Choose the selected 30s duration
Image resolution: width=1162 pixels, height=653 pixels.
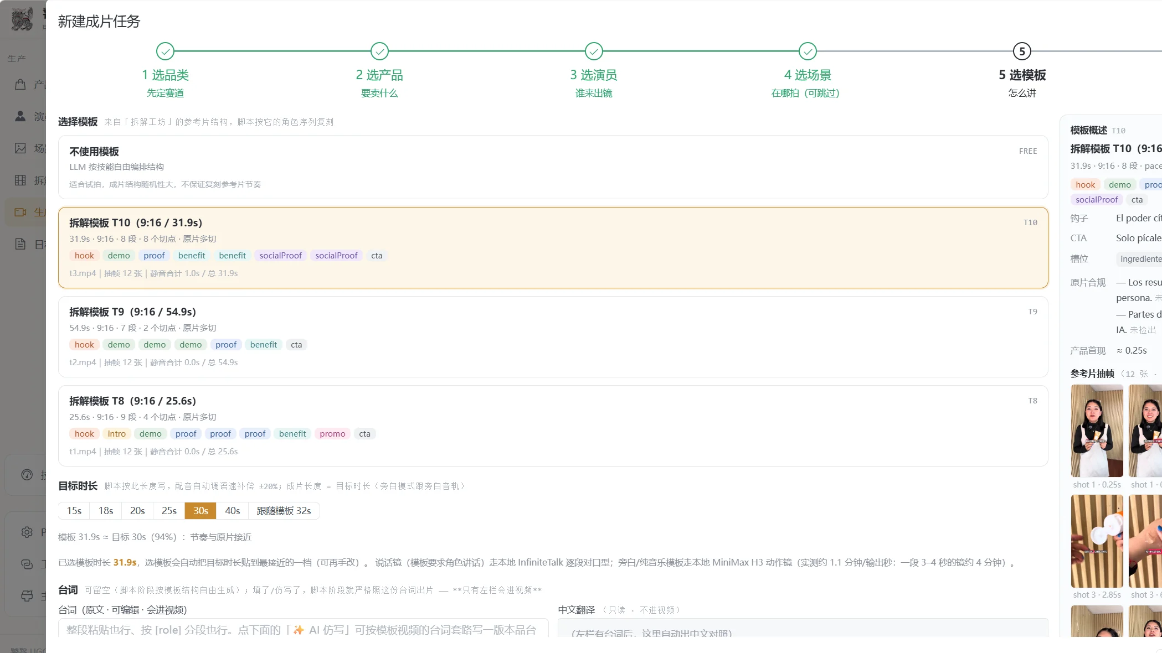pos(200,511)
